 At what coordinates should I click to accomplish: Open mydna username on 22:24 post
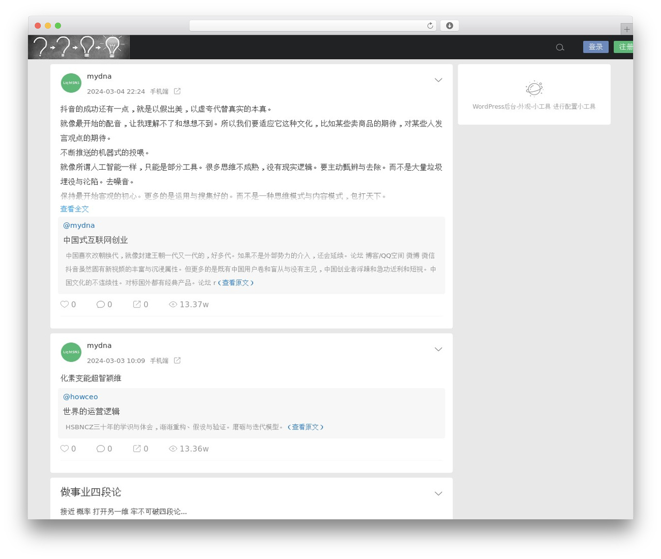click(x=99, y=76)
